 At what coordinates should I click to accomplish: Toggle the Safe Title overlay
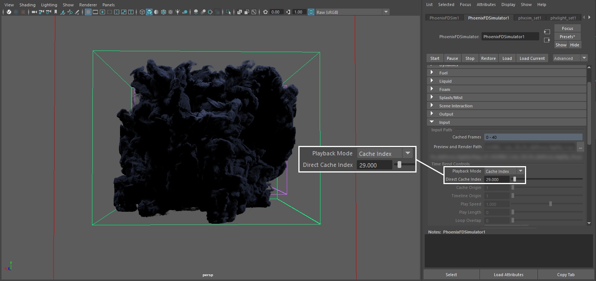(x=131, y=12)
